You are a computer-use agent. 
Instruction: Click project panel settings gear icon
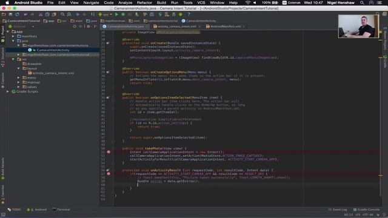89,27
